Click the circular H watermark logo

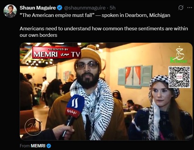(x=34, y=127)
